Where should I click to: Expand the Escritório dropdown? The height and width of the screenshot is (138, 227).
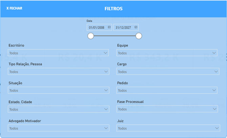(x=58, y=53)
